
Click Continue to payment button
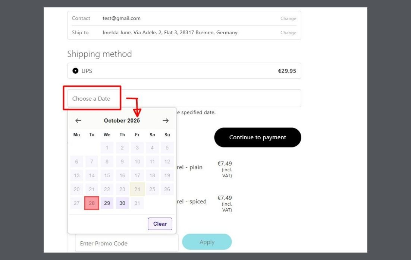click(x=257, y=137)
